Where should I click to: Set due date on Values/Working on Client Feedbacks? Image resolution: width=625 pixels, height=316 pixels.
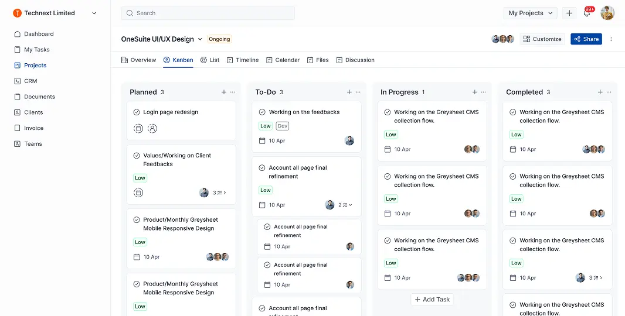[x=138, y=193]
